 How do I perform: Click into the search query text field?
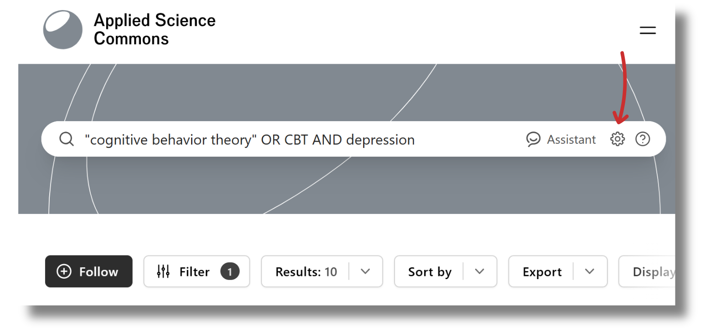click(x=250, y=139)
